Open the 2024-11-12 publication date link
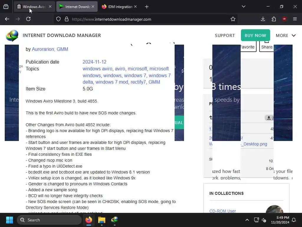 coord(94,62)
